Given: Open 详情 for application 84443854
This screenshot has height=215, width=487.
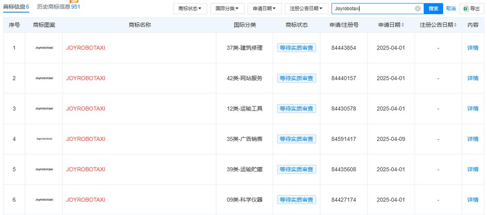Looking at the screenshot, I should pyautogui.click(x=473, y=48).
